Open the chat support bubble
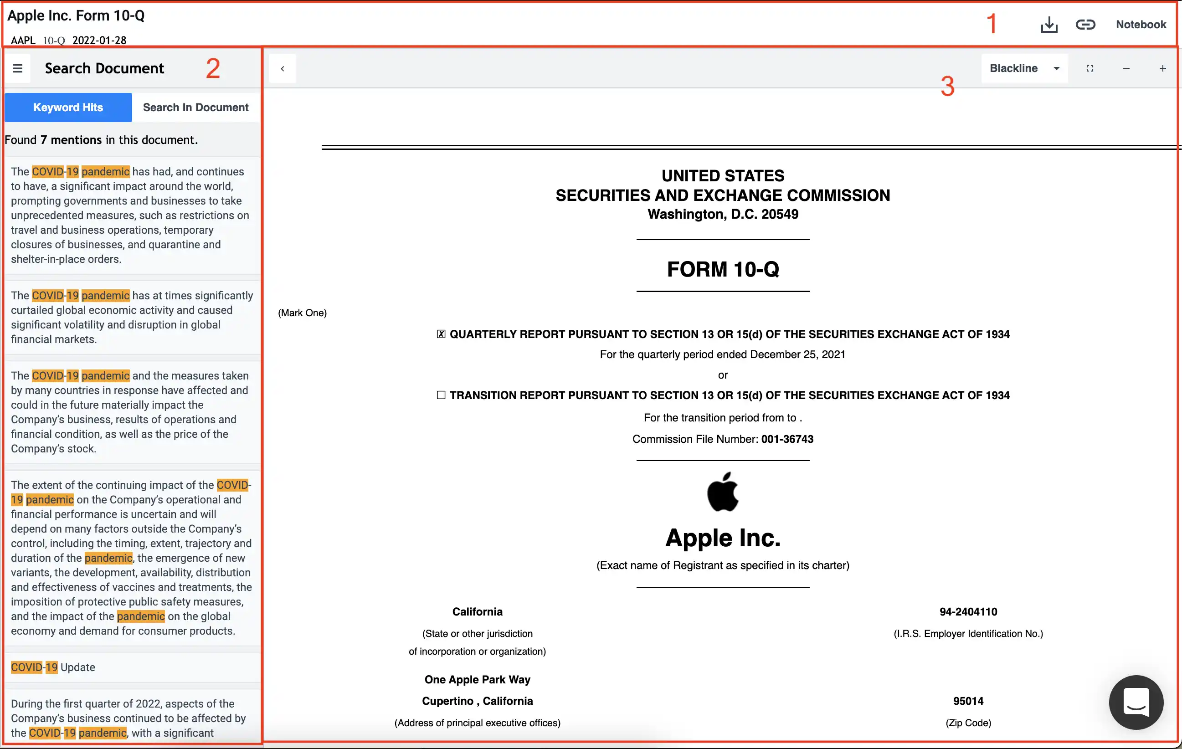Image resolution: width=1182 pixels, height=749 pixels. [x=1136, y=702]
